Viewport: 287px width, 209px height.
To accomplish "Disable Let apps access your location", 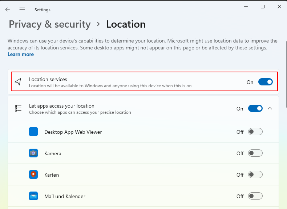I will 255,108.
